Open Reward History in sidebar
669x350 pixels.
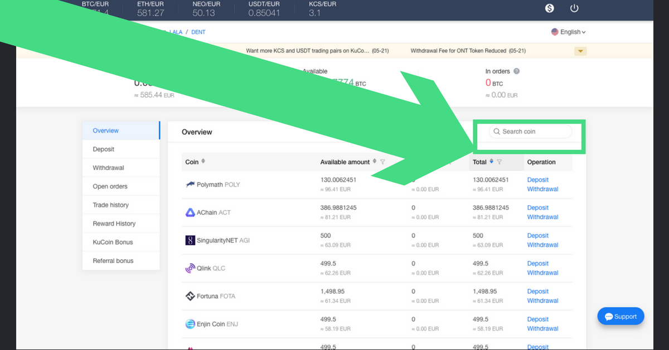coord(121,223)
